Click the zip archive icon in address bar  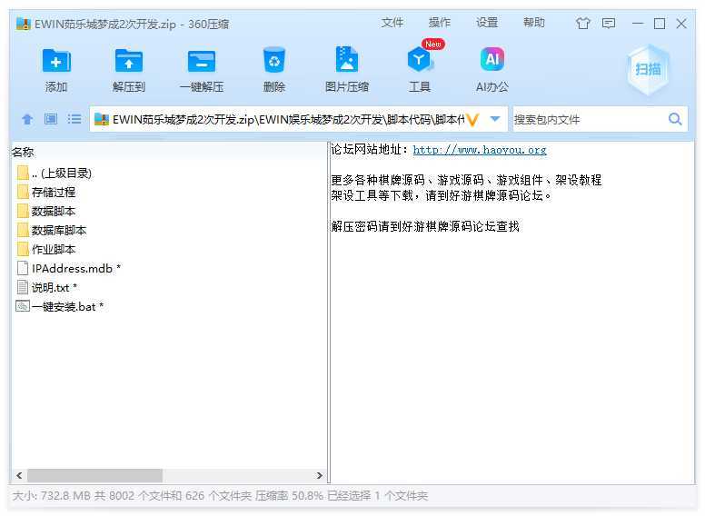[x=102, y=120]
